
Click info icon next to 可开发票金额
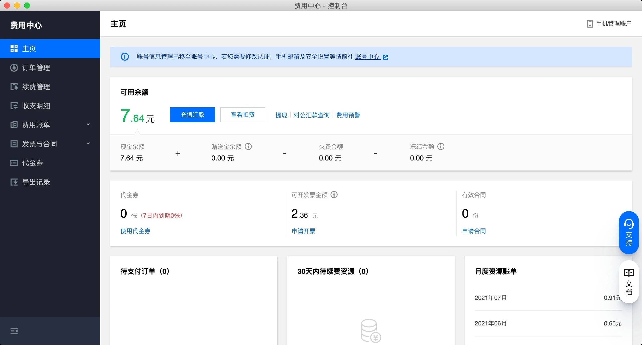(x=334, y=195)
